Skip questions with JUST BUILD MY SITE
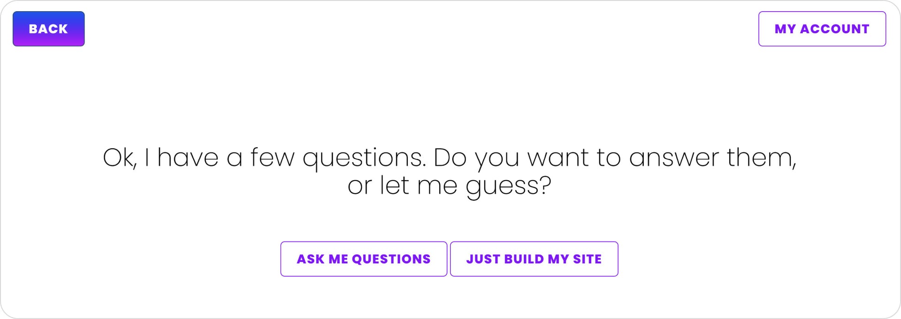 pyautogui.click(x=534, y=259)
